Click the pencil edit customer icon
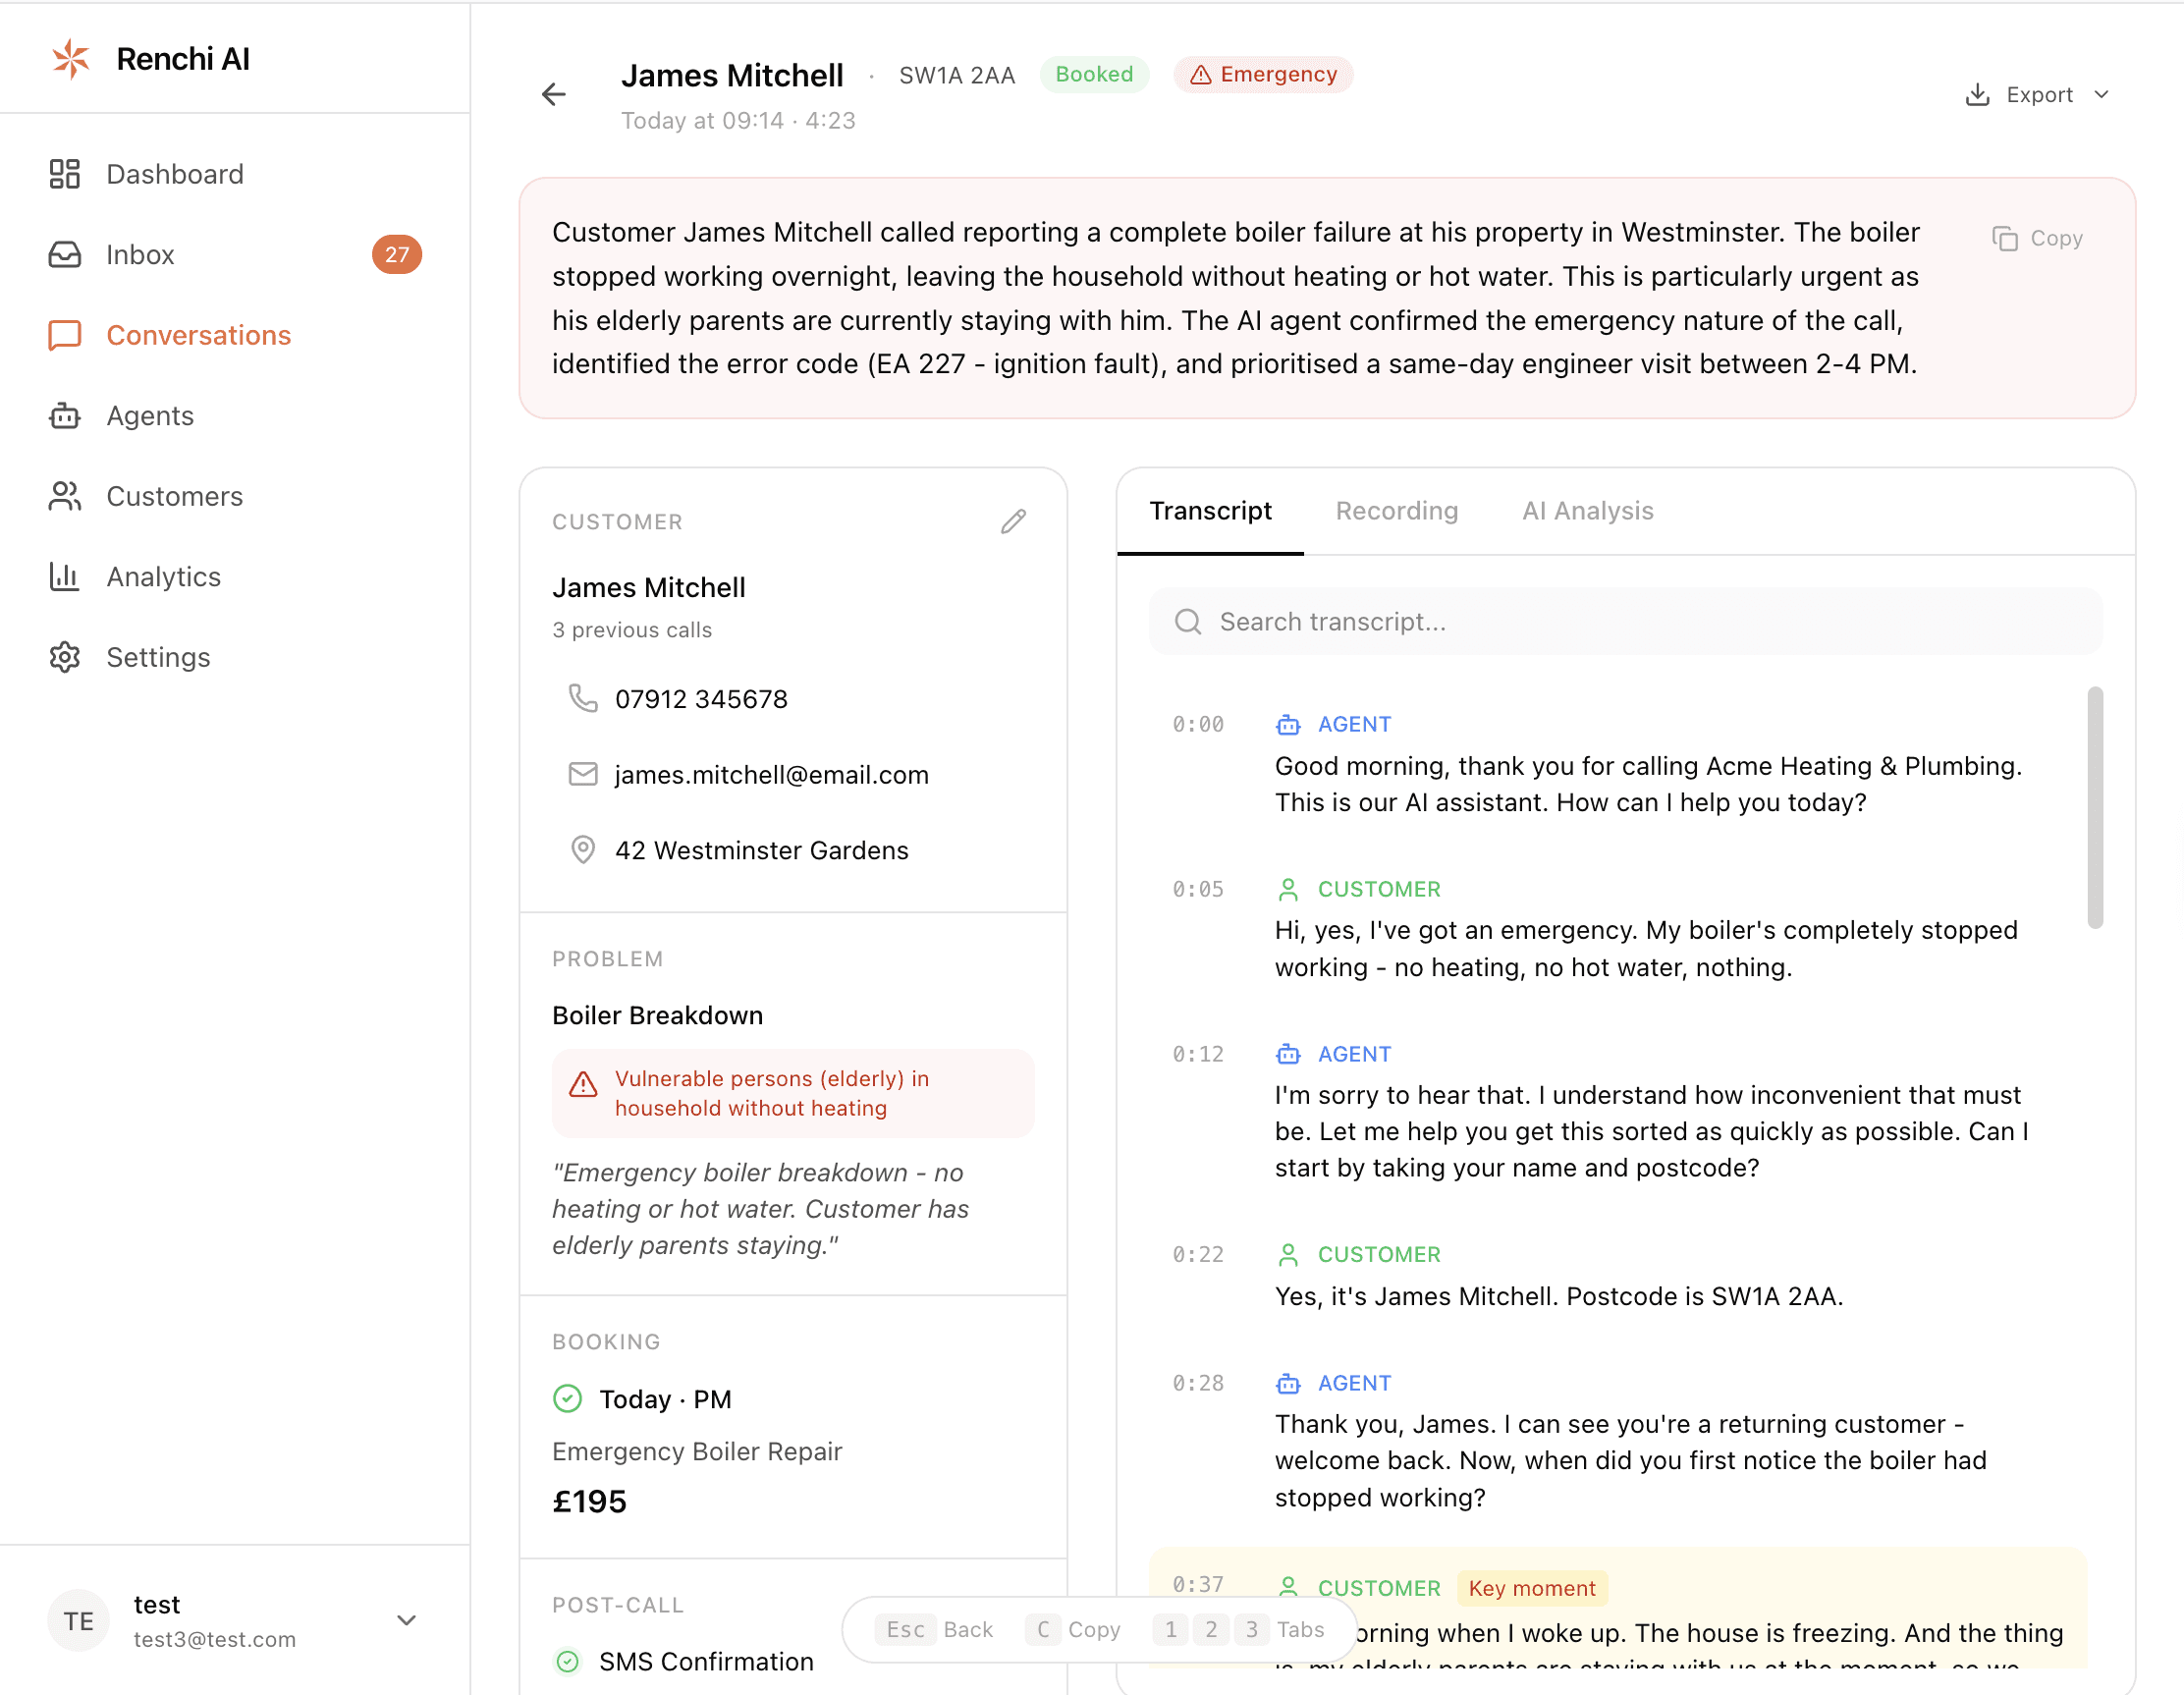Image resolution: width=2184 pixels, height=1695 pixels. (x=1013, y=521)
